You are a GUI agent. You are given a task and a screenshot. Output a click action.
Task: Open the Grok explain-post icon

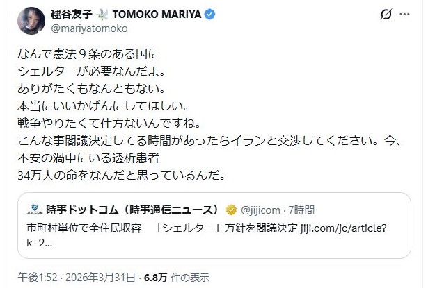point(386,15)
